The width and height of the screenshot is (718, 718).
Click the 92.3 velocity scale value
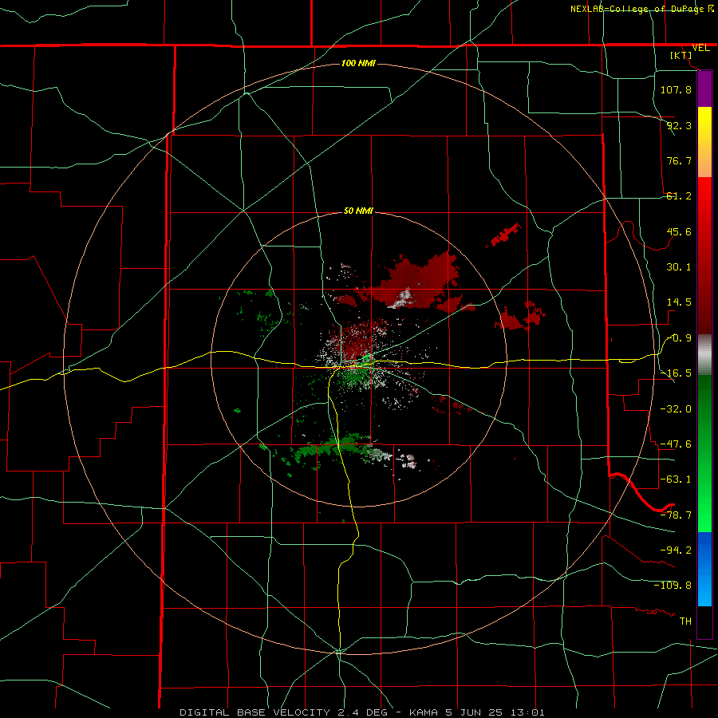[679, 125]
